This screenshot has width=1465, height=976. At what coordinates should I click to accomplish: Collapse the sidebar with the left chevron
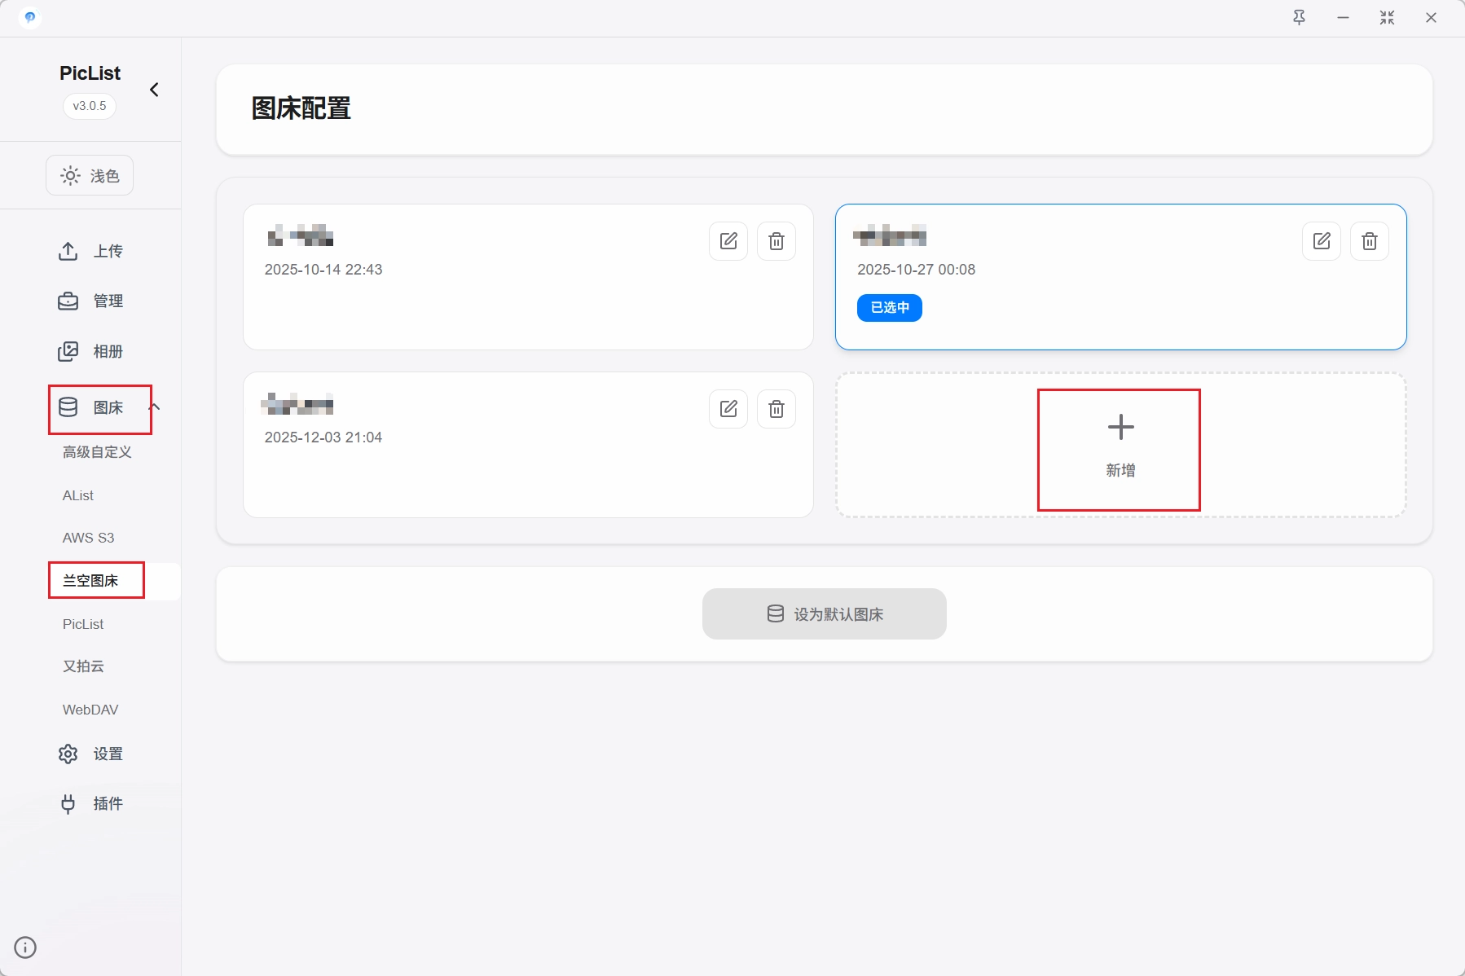[x=154, y=90]
